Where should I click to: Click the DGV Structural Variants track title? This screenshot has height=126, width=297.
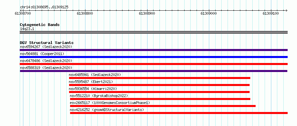[x=47, y=43]
